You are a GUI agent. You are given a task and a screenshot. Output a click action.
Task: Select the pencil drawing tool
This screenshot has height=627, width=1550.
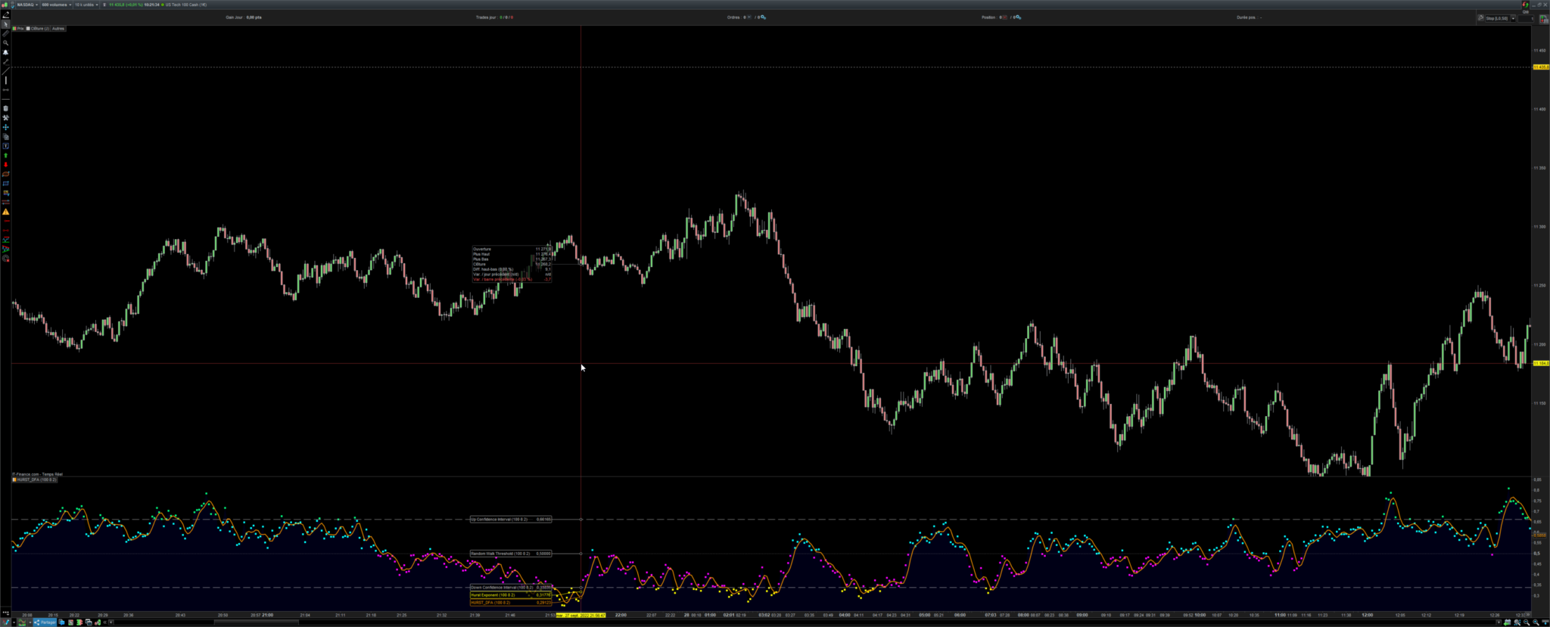(5, 15)
